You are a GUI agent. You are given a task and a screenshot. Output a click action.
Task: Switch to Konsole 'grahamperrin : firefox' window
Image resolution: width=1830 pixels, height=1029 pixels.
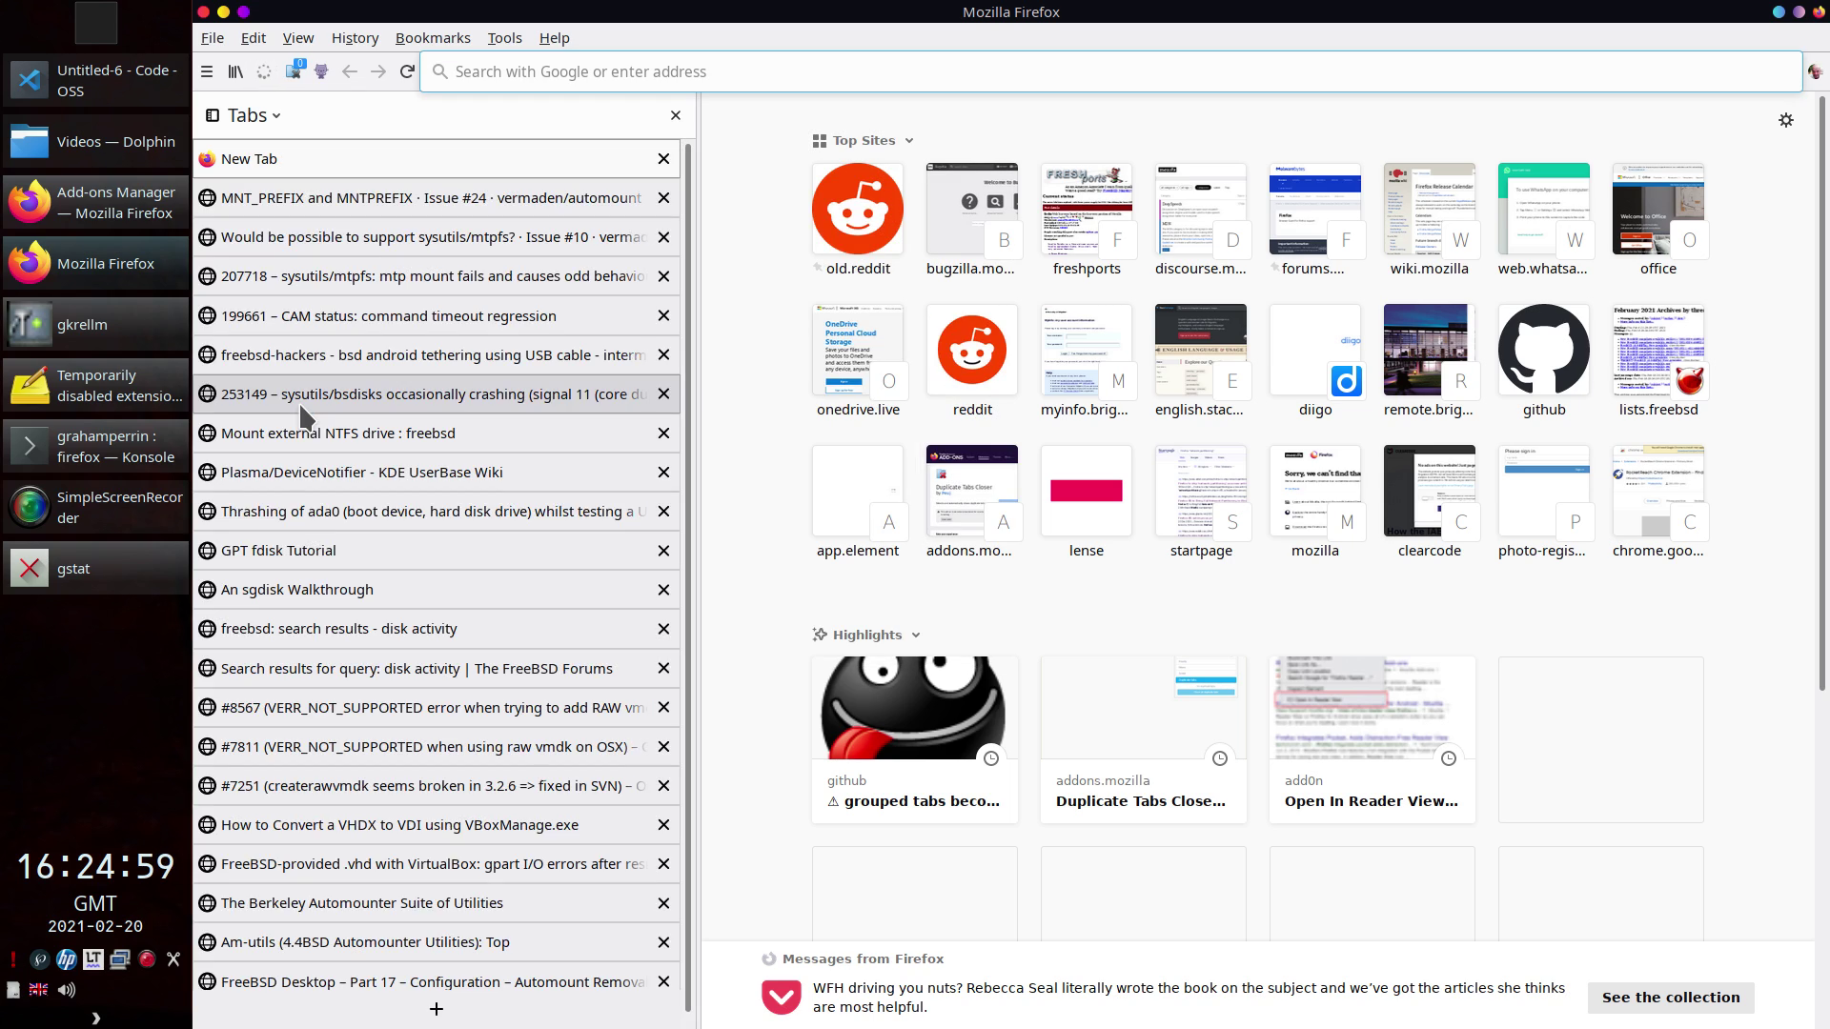coord(95,447)
